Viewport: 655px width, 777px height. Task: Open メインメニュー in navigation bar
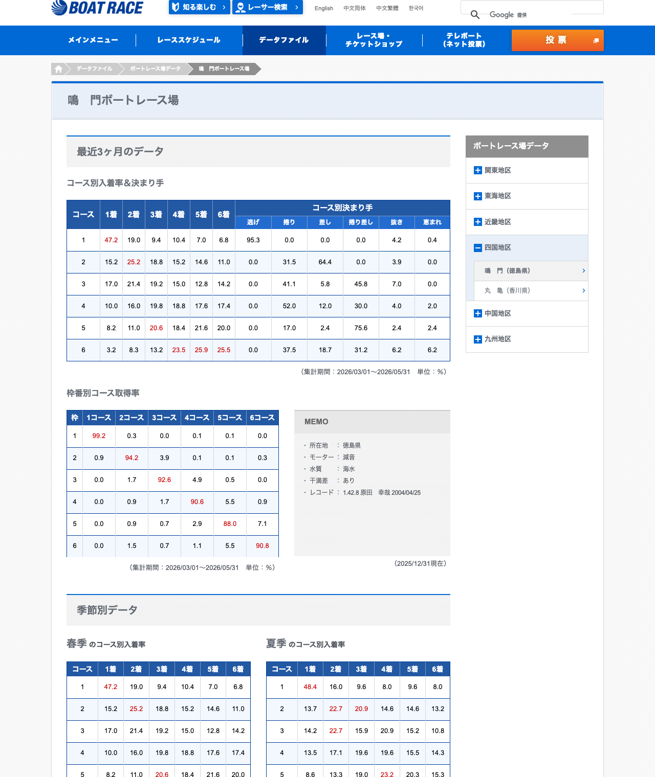(x=93, y=40)
